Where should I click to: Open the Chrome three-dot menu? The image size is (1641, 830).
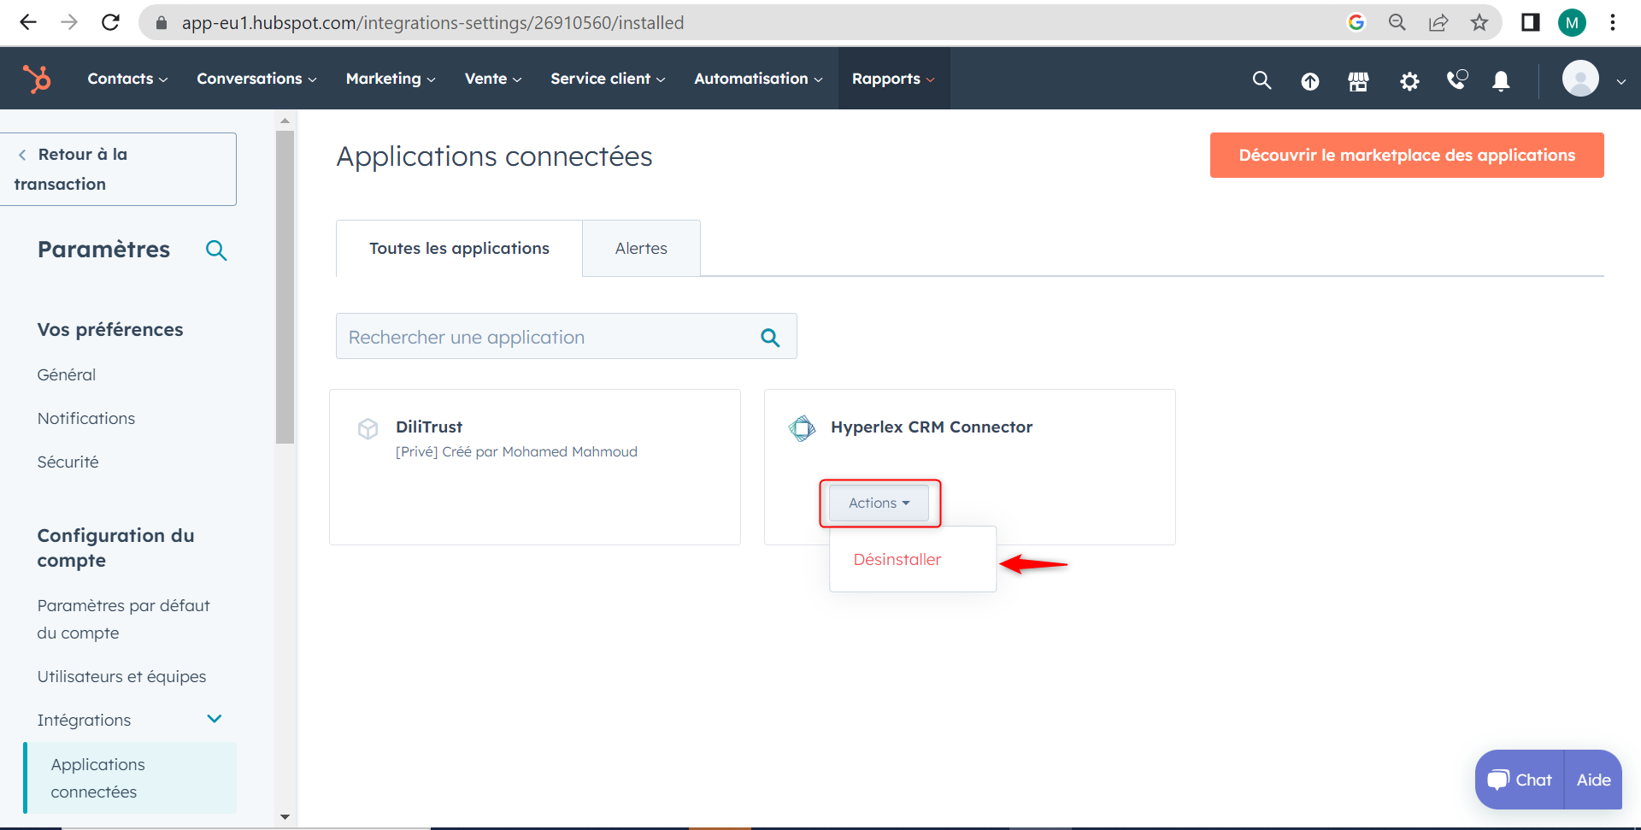1613,22
